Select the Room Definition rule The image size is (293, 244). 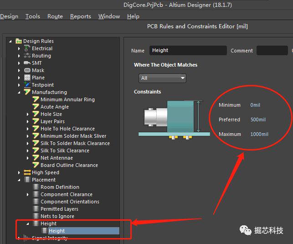[x=60, y=187]
